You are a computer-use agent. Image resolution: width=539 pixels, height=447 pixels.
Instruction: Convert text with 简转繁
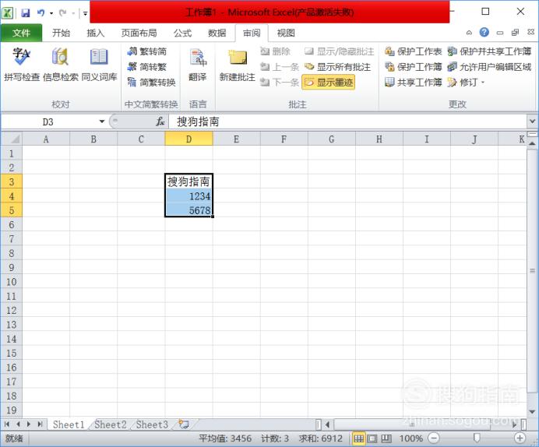[x=146, y=67]
